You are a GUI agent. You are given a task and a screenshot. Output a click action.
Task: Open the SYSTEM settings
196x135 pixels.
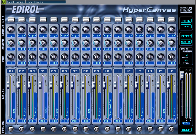click(186, 42)
